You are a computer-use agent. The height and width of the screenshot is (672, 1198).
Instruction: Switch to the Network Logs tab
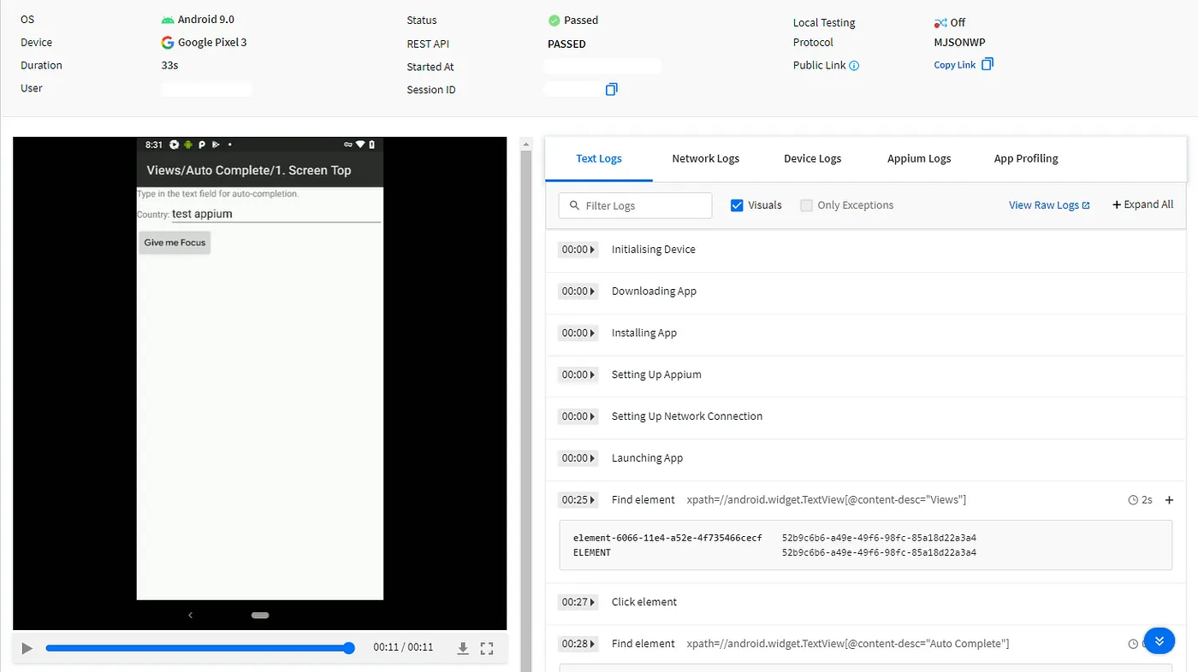pos(705,158)
